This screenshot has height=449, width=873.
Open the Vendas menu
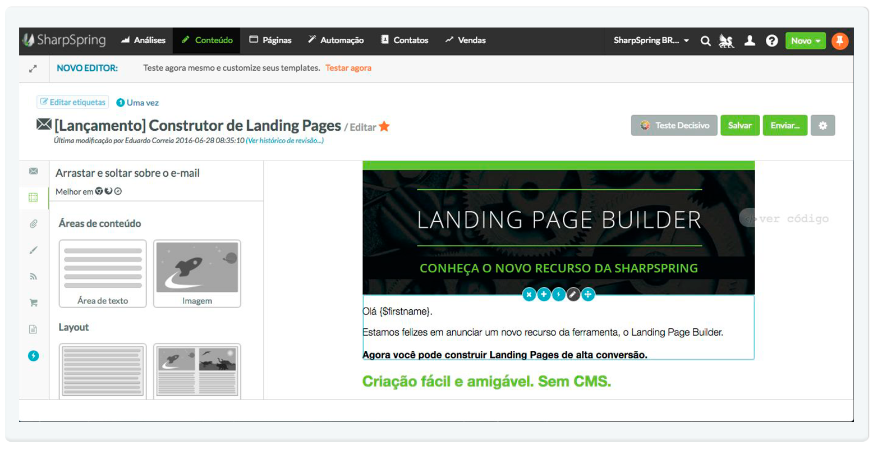click(x=465, y=40)
